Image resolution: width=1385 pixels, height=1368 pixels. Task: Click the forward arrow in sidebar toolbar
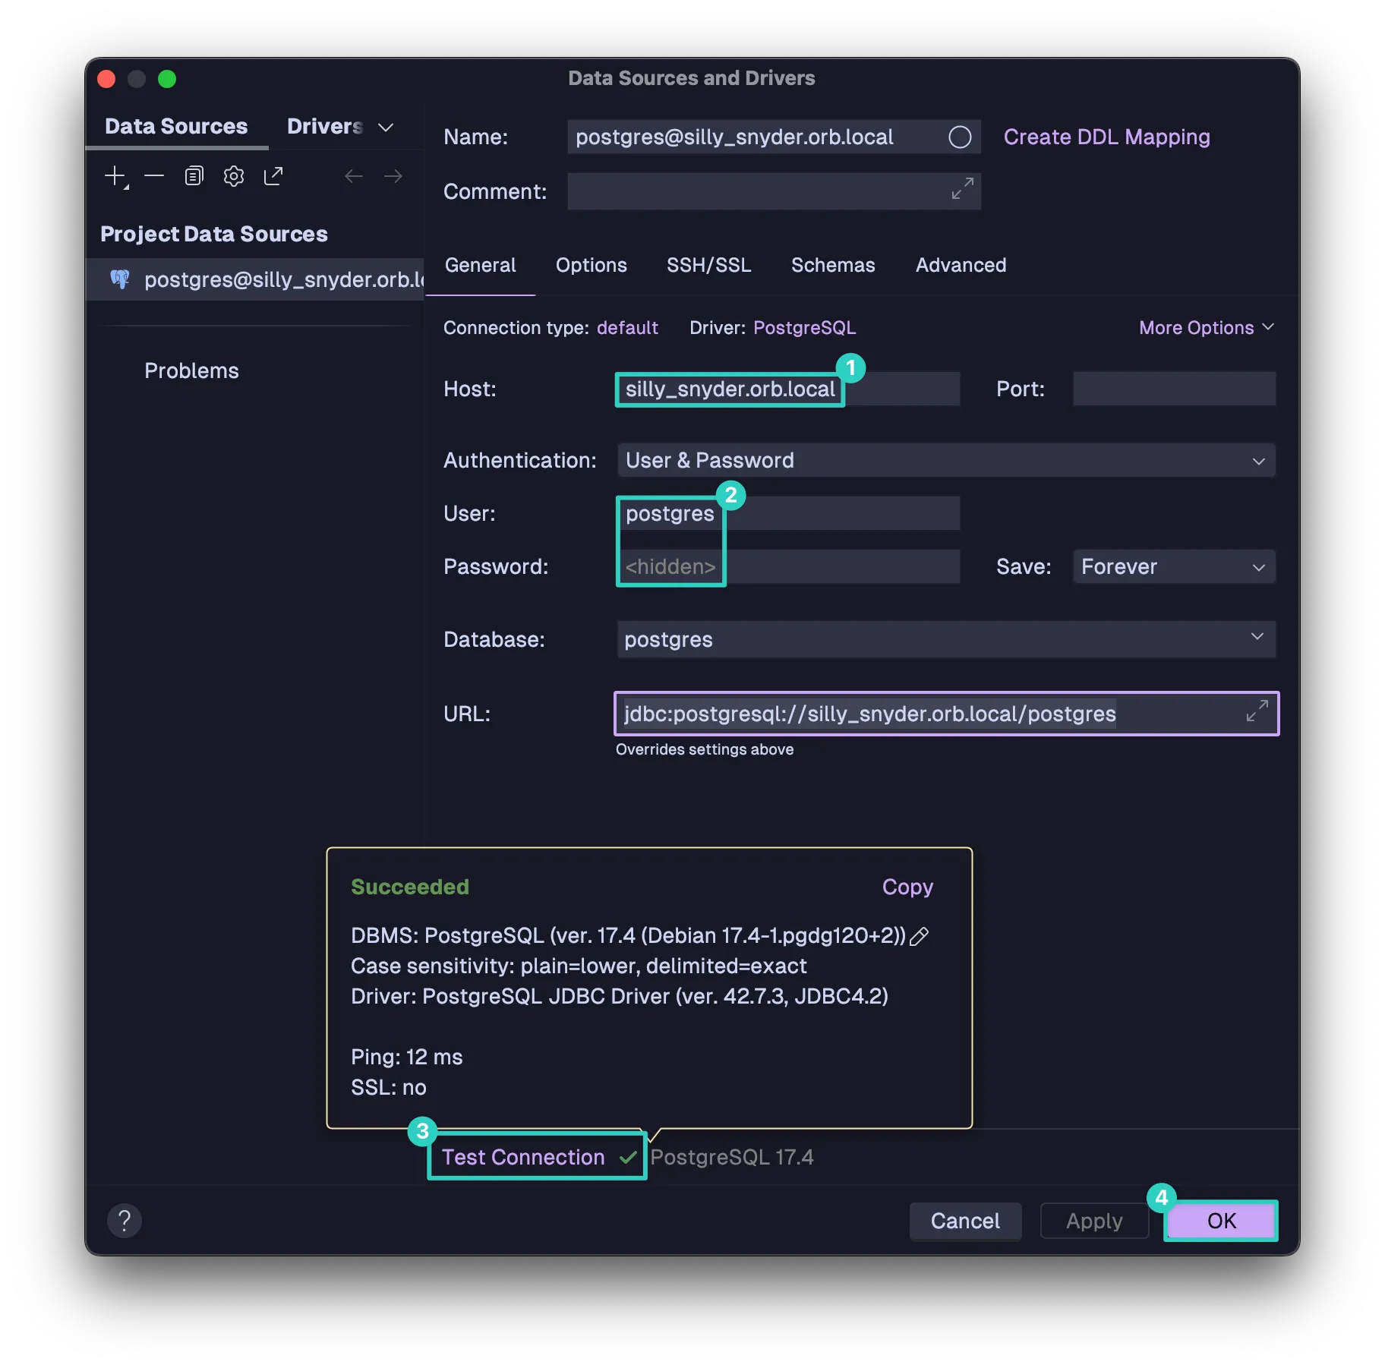click(x=393, y=177)
